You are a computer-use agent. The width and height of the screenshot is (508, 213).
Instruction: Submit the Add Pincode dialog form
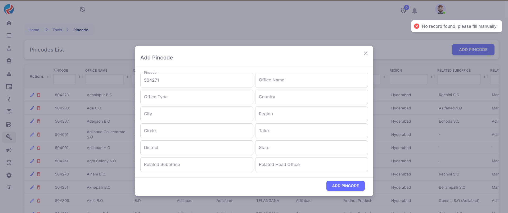pyautogui.click(x=345, y=186)
